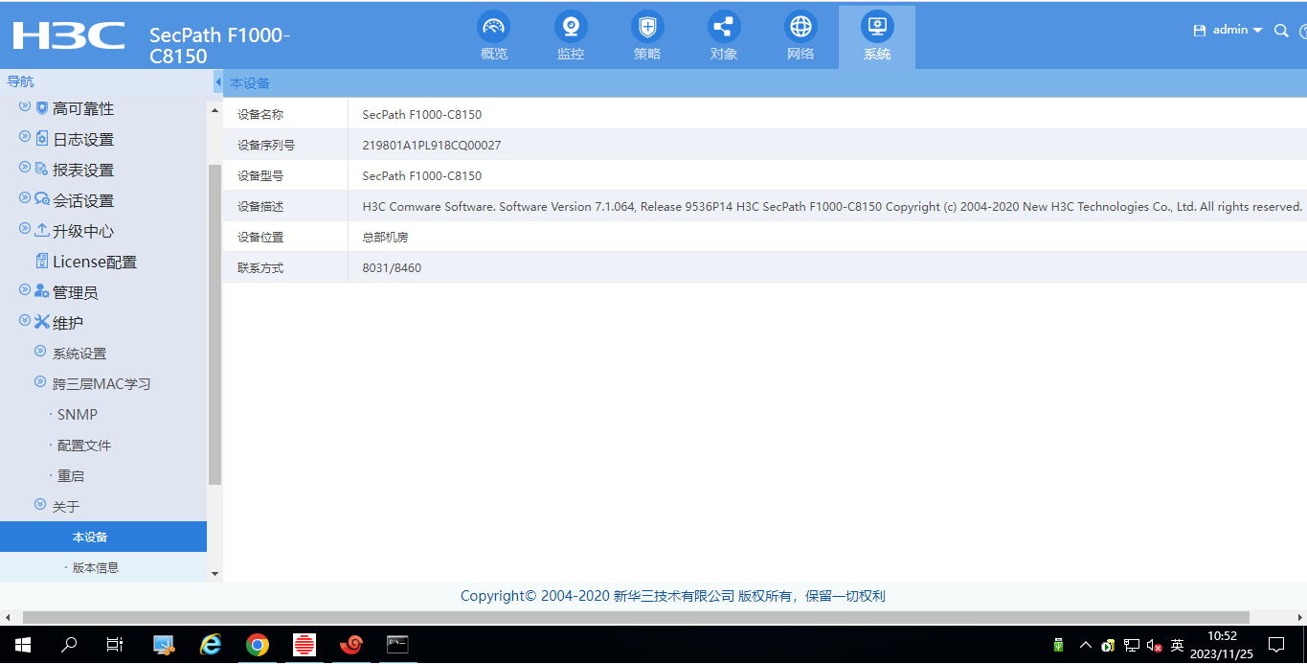
Task: Open the 配置文件 page
Action: point(84,446)
